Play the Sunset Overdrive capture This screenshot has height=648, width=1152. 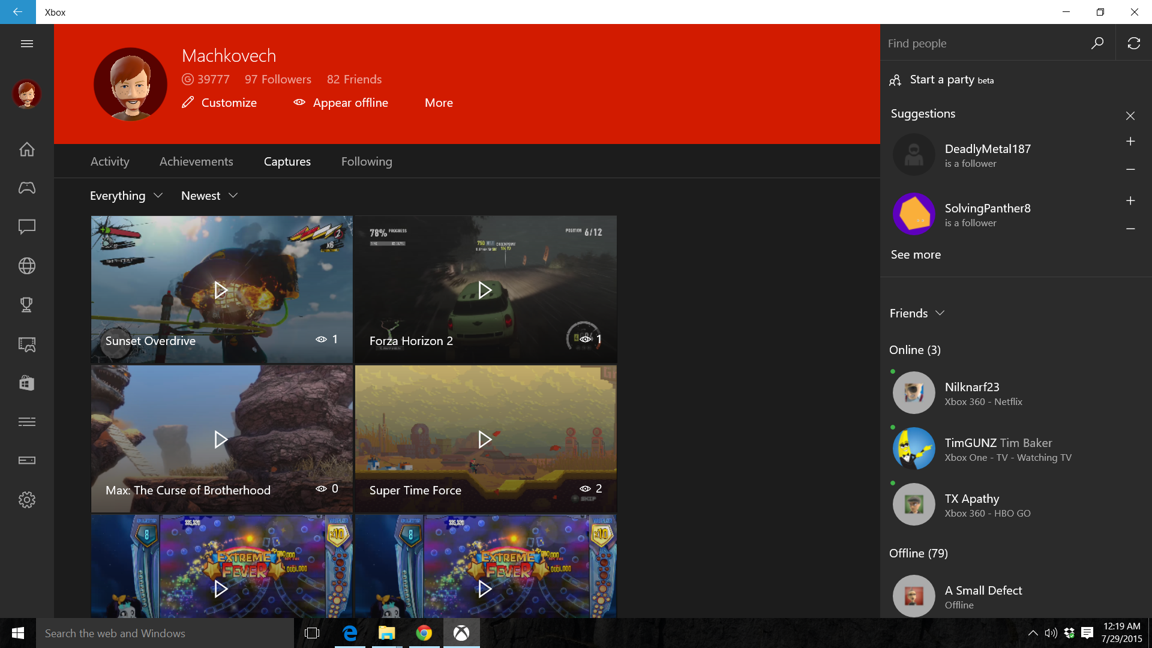[x=221, y=290]
